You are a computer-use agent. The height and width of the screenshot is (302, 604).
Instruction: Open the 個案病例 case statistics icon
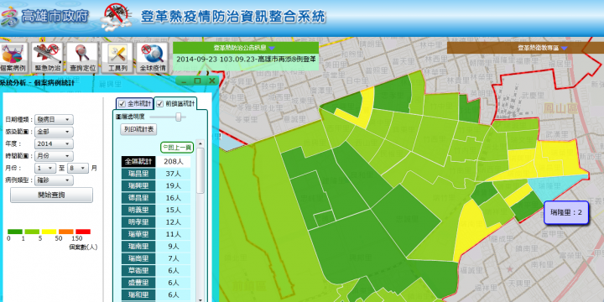click(13, 58)
